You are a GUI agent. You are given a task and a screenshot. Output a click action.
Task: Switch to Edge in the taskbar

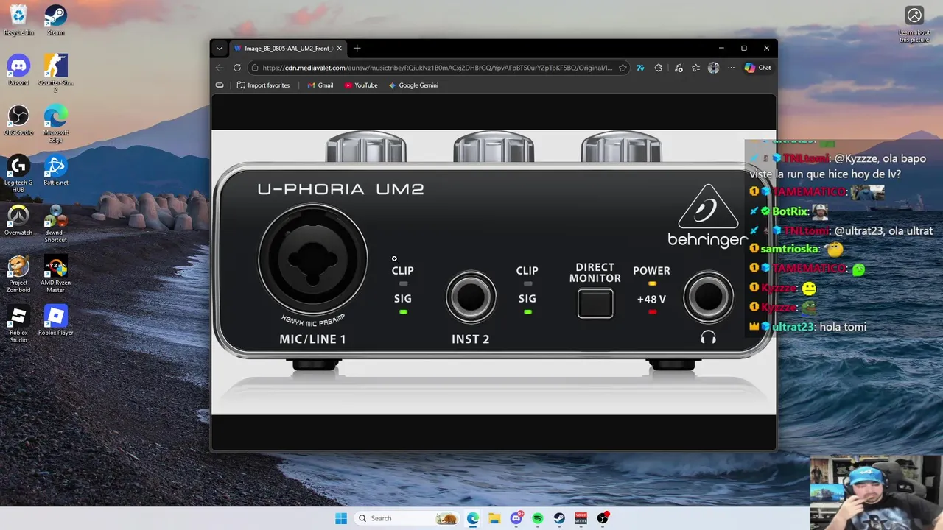coord(473,518)
